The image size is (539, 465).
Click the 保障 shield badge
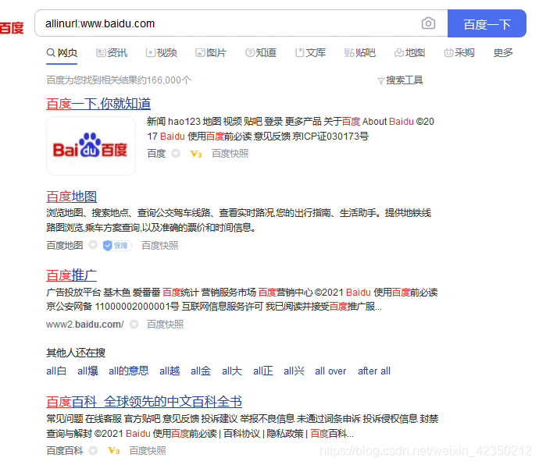point(117,246)
